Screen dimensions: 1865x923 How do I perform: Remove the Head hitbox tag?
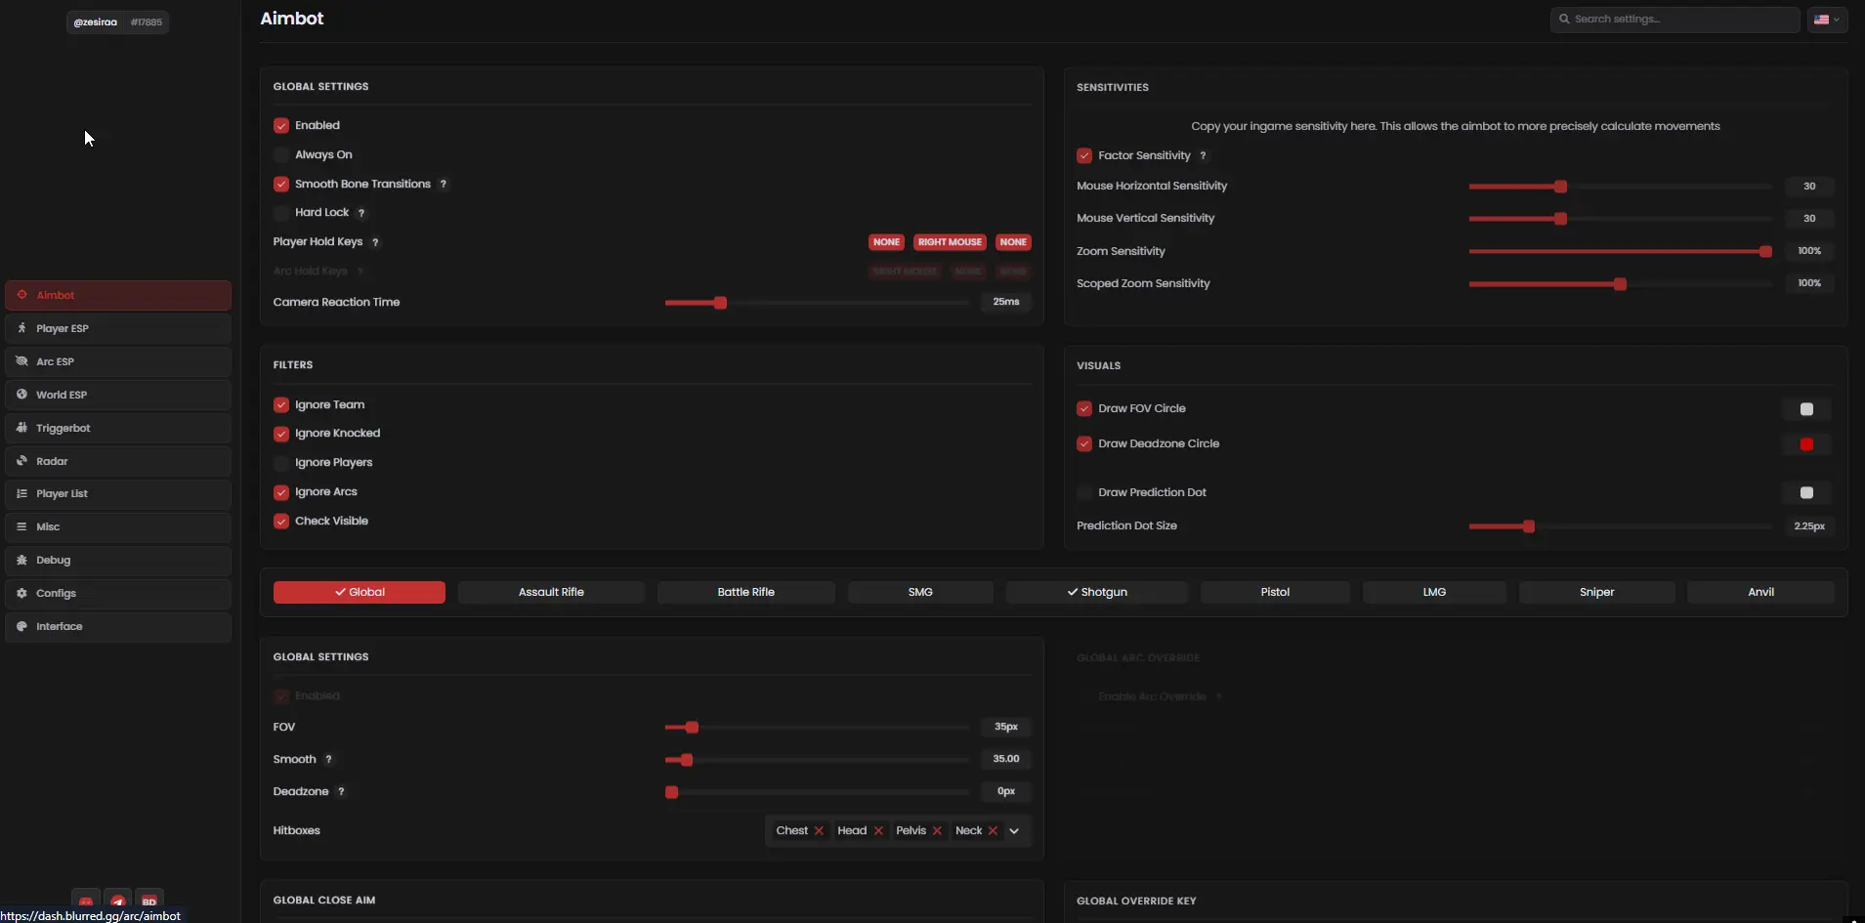(x=878, y=831)
